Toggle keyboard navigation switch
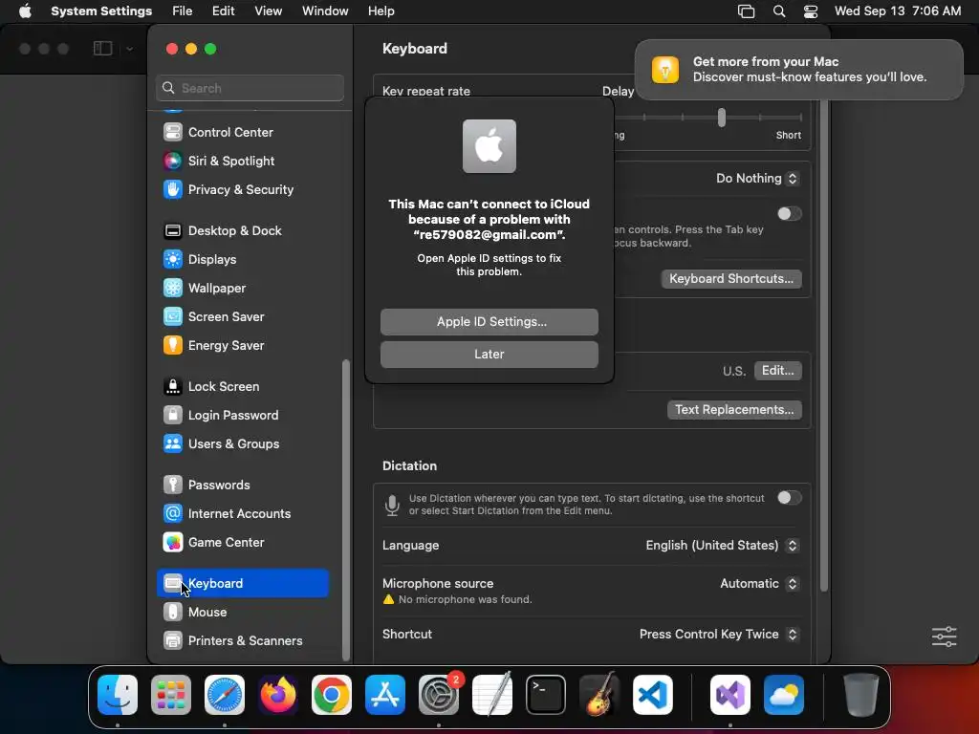 [x=789, y=213]
